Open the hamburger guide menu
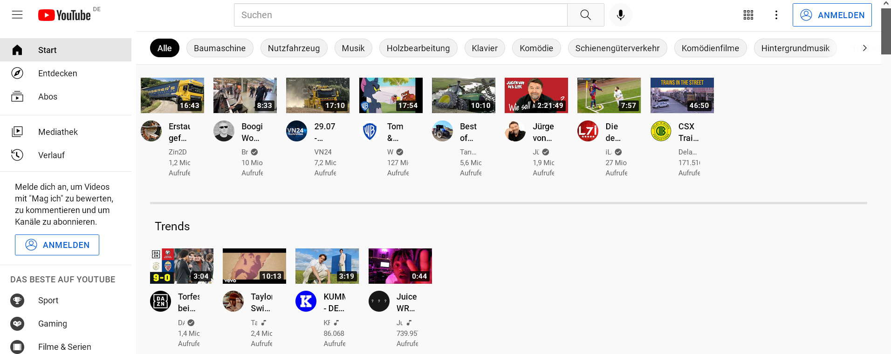The height and width of the screenshot is (354, 891). click(x=17, y=15)
